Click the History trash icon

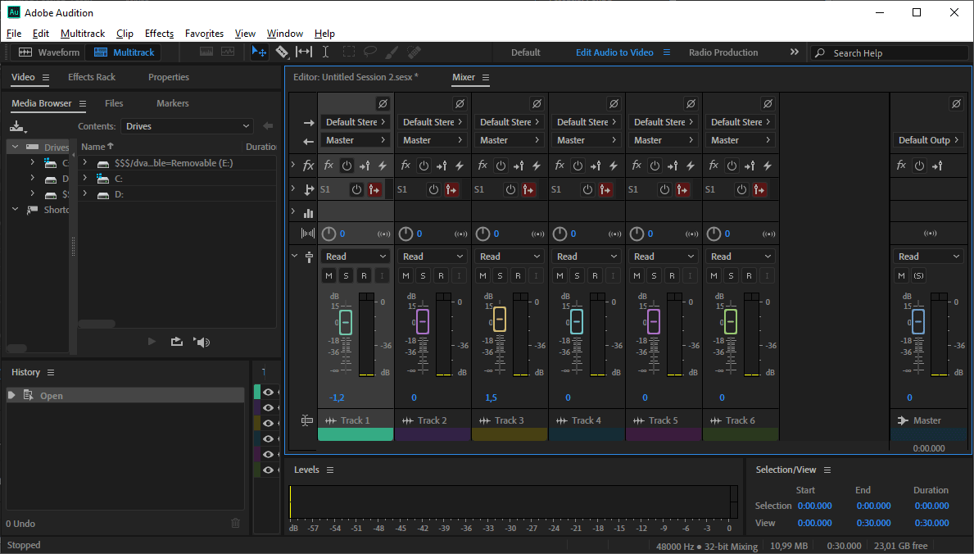click(x=235, y=523)
